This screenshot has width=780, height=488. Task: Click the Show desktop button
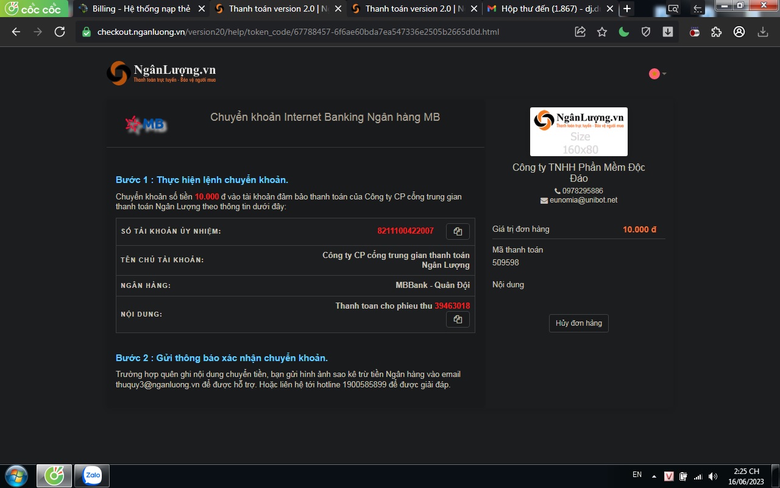tap(776, 476)
